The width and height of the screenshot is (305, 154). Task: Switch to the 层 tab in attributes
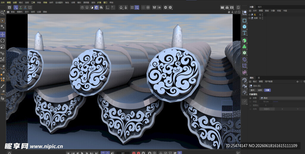(x=259, y=78)
